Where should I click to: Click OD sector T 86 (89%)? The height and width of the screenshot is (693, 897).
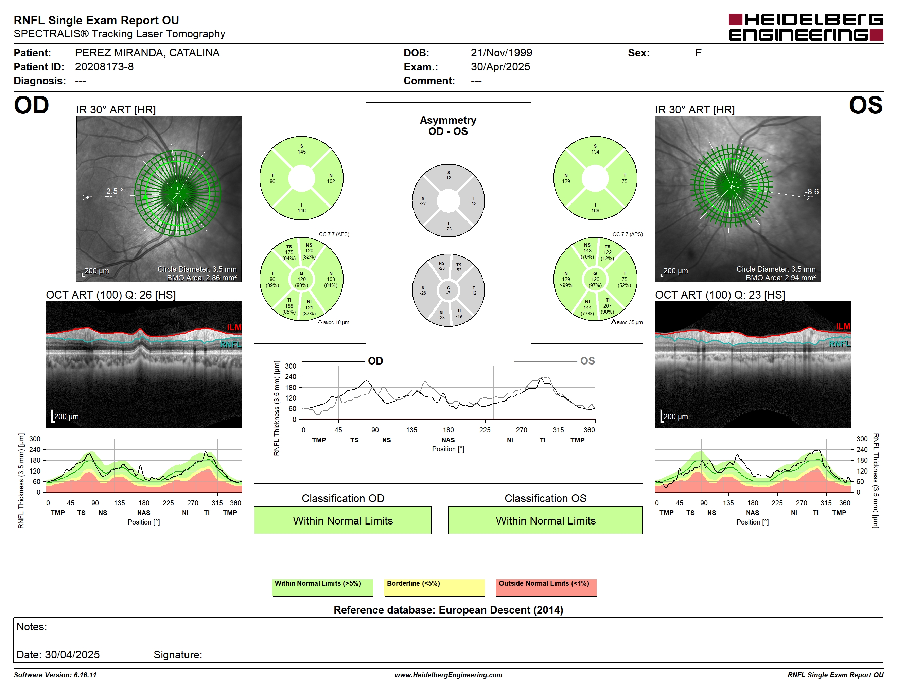click(x=272, y=279)
